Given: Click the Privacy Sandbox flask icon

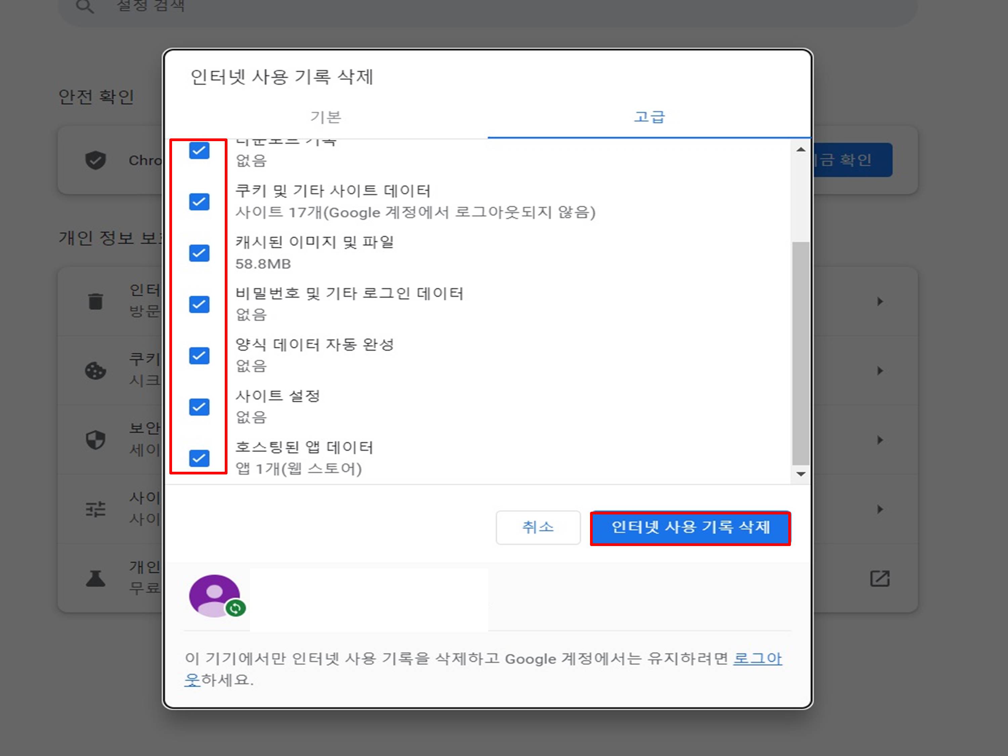Looking at the screenshot, I should pos(95,578).
